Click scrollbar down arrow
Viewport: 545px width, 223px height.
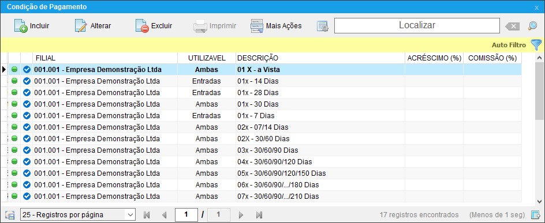click(x=539, y=201)
